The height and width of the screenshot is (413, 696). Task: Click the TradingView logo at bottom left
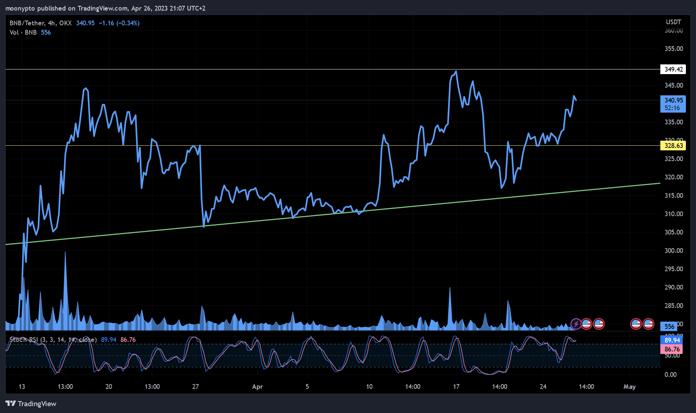coord(31,404)
